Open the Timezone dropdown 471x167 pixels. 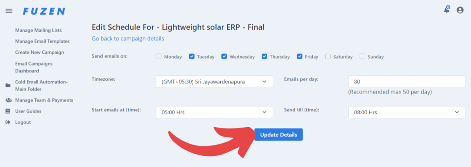(214, 82)
